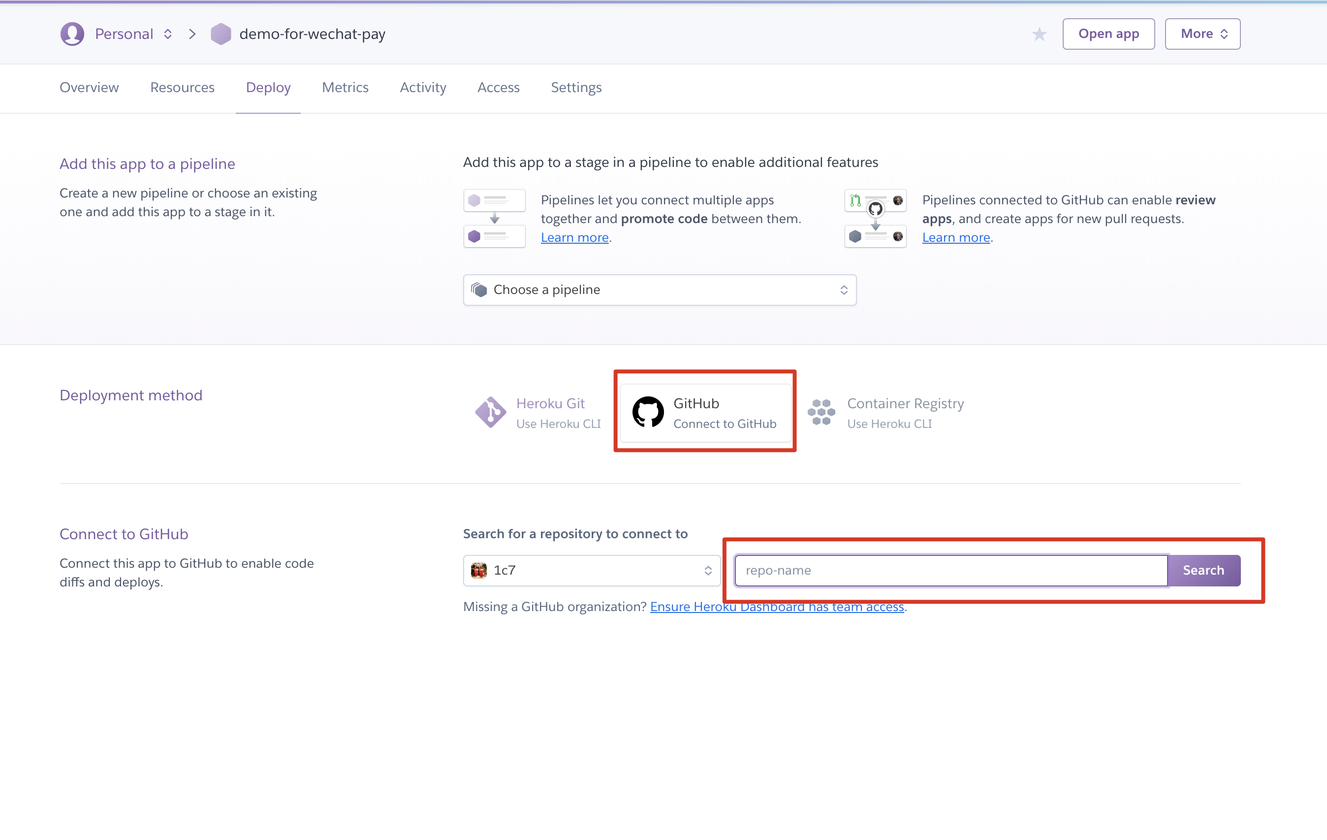This screenshot has height=840, width=1327.
Task: Click the GitHub octocat logo
Action: point(648,412)
